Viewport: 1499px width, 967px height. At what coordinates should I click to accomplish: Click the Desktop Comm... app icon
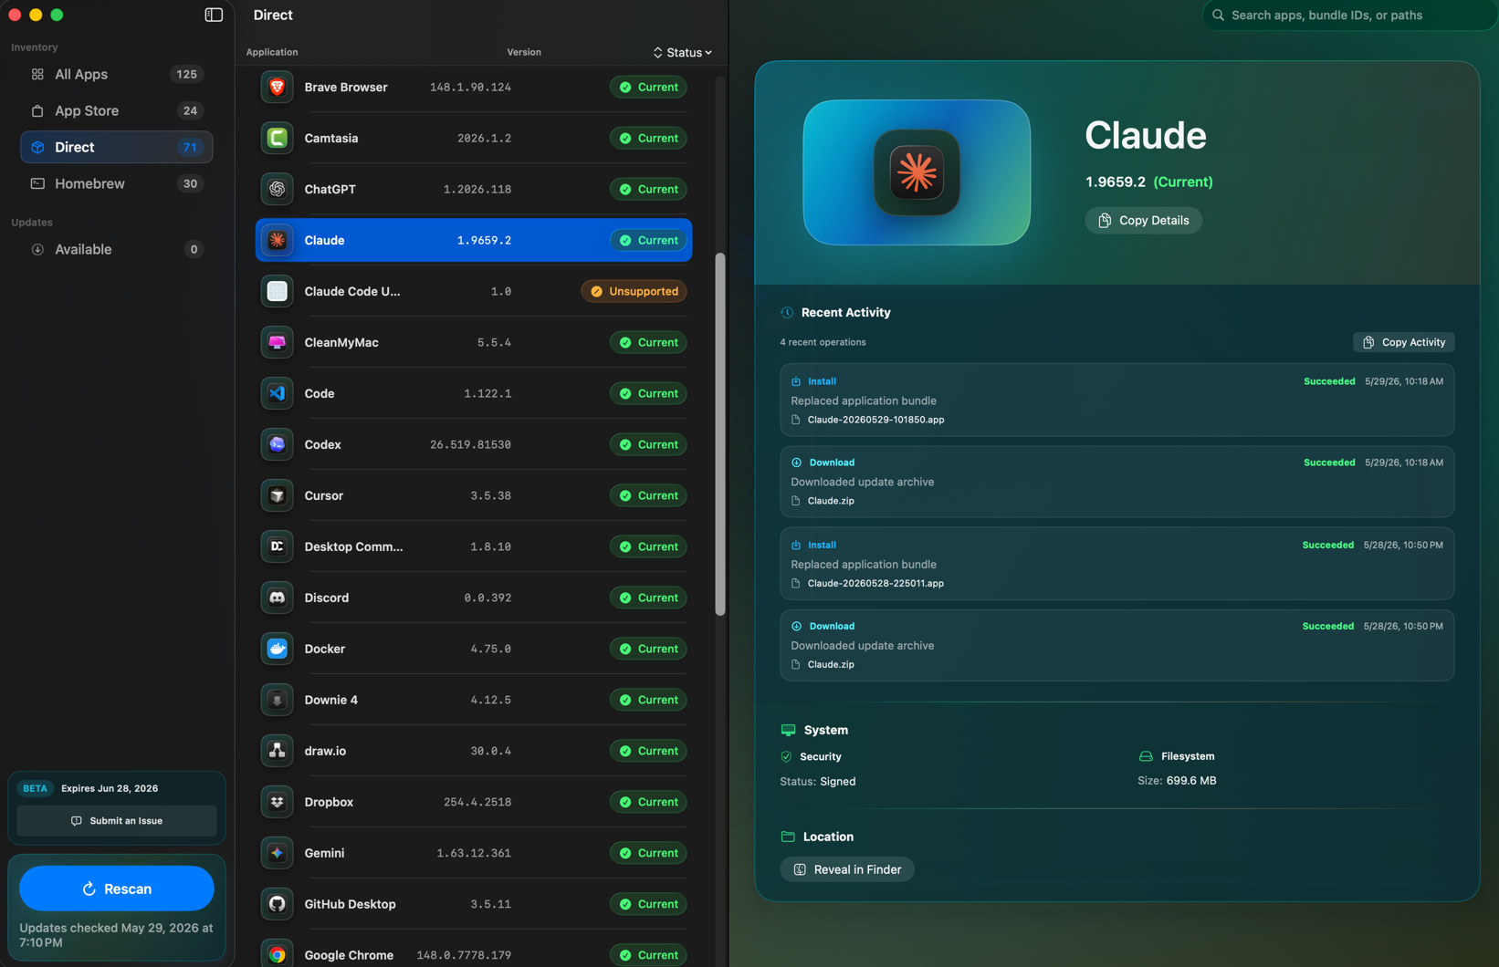point(278,546)
